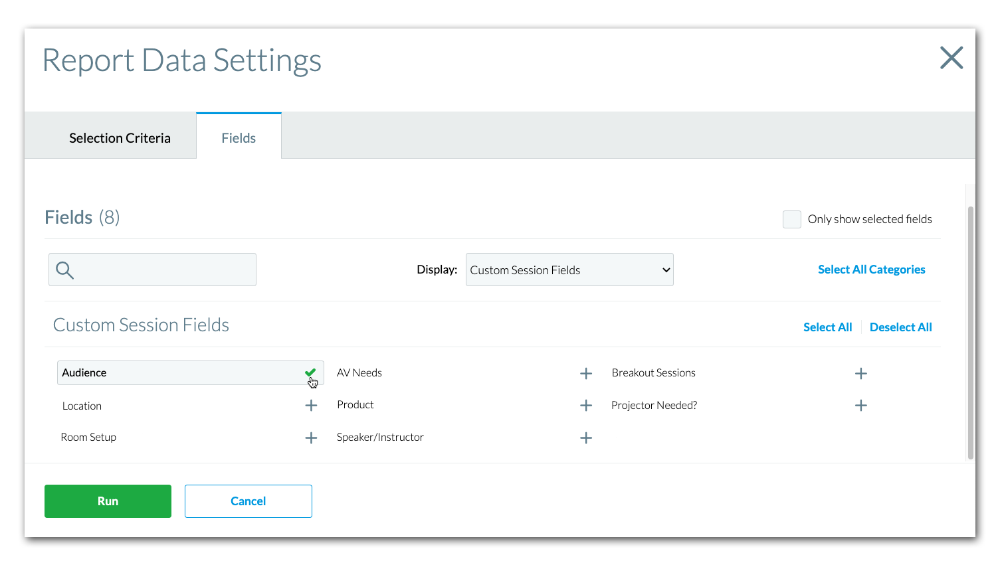Add the Product field with the plus icon
The height and width of the screenshot is (565, 1000).
click(585, 405)
